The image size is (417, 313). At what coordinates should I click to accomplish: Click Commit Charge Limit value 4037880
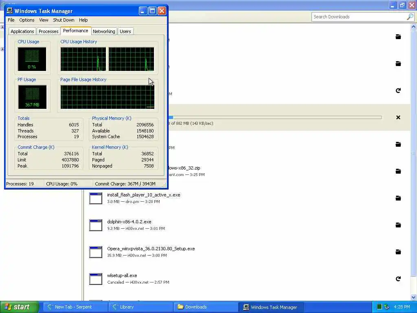(70, 160)
